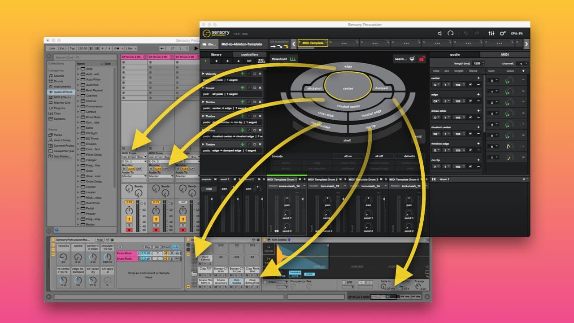Open the mixer sliders icon in Sensory Percussion

[491, 33]
